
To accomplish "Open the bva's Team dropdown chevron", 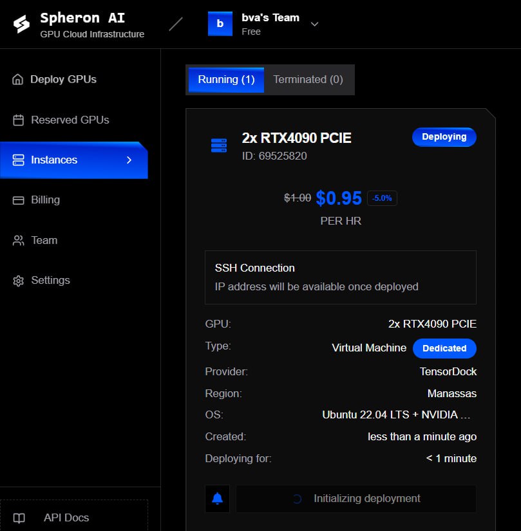I will (314, 24).
